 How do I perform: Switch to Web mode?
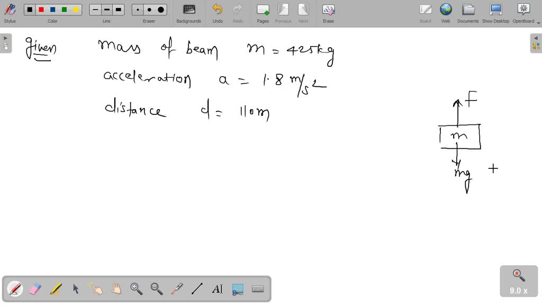click(446, 13)
